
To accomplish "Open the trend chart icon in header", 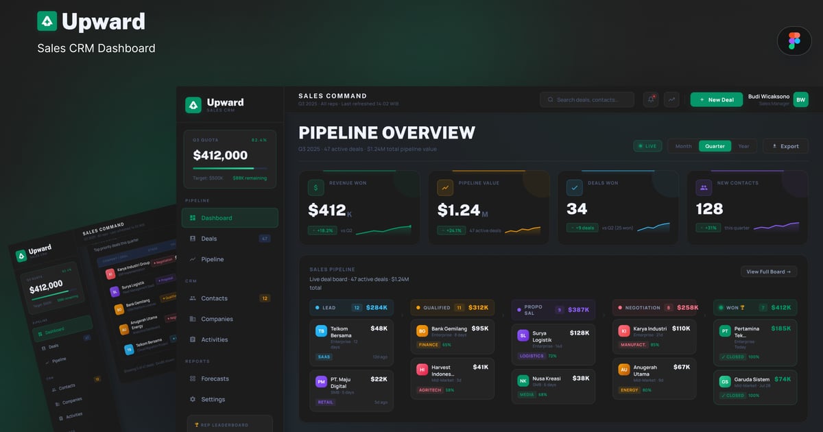I will (x=671, y=99).
